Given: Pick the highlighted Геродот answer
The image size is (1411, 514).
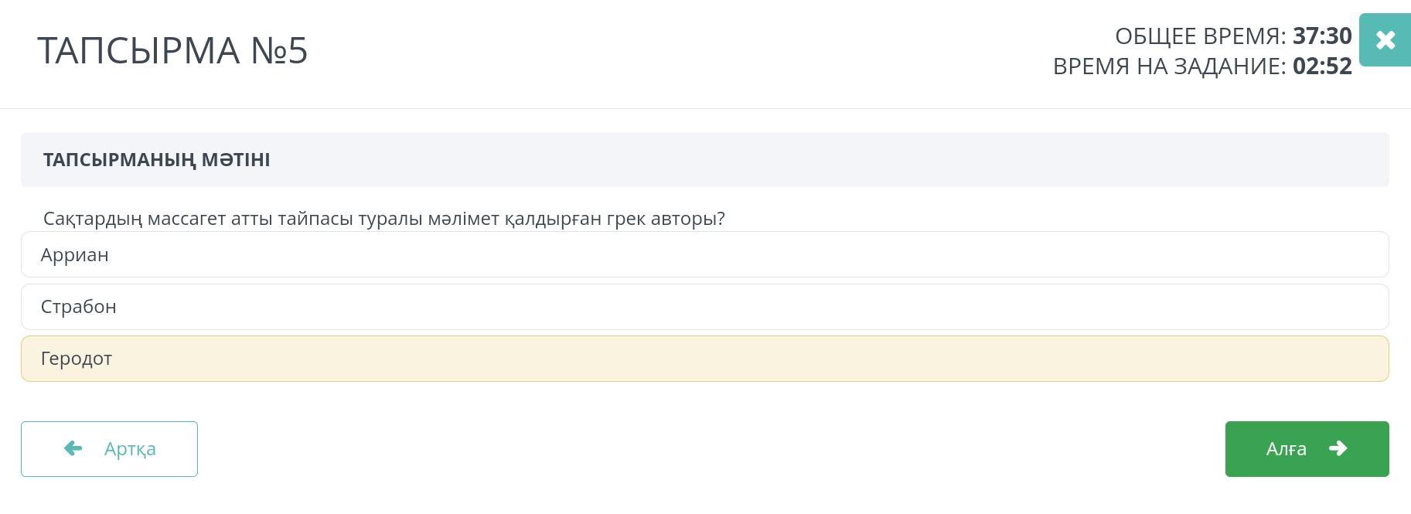Looking at the screenshot, I should [x=77, y=358].
